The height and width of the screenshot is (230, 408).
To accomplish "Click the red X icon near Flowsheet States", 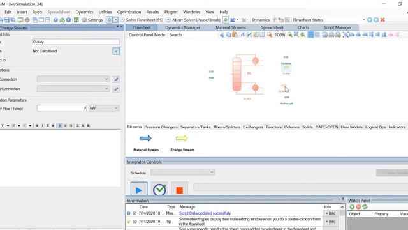I will [x=382, y=20].
